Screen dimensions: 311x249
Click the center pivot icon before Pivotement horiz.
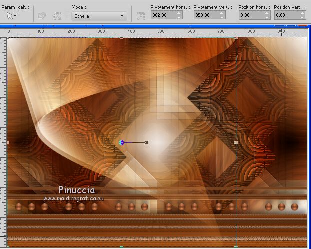pos(141,16)
